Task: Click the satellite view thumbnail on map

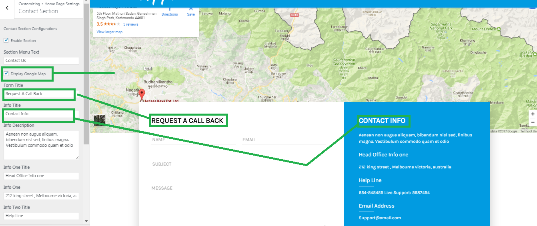Action: tap(99, 120)
